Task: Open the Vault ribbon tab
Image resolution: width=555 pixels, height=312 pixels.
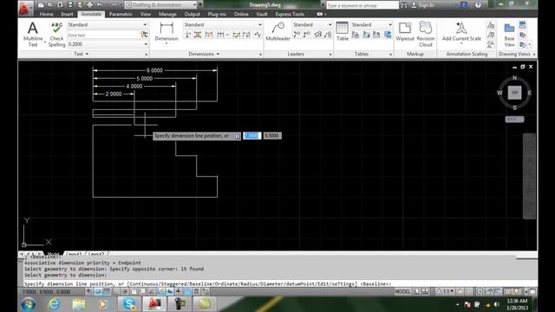Action: coord(262,14)
